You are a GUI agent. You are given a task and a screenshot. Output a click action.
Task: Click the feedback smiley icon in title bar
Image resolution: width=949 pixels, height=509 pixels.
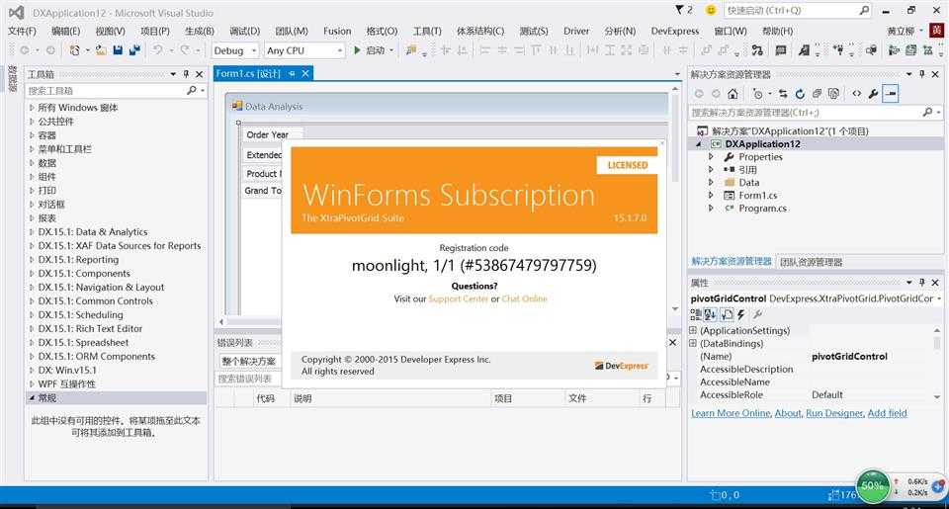(711, 10)
